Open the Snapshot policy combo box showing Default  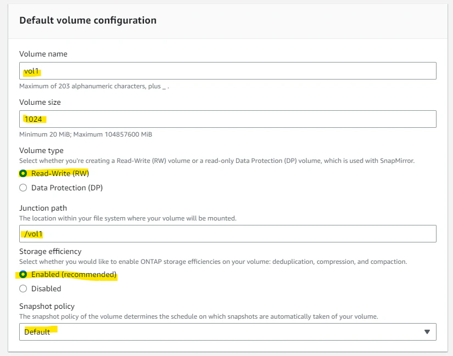click(228, 332)
